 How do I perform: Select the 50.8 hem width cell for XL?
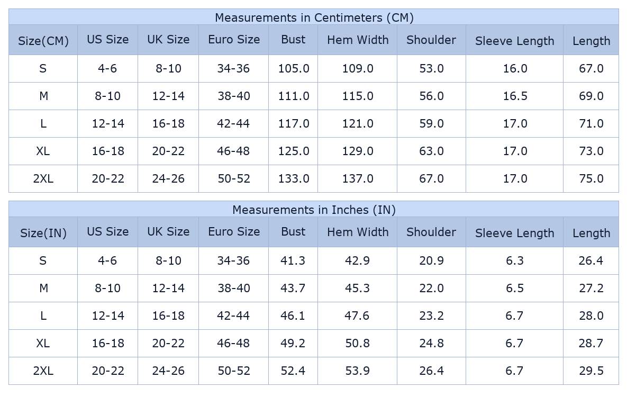[x=358, y=344]
